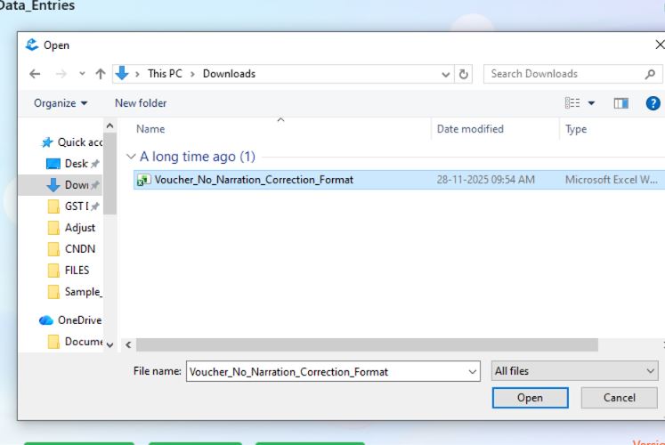This screenshot has width=665, height=445.
Task: Open the GST folder in sidebar
Action: 77,206
